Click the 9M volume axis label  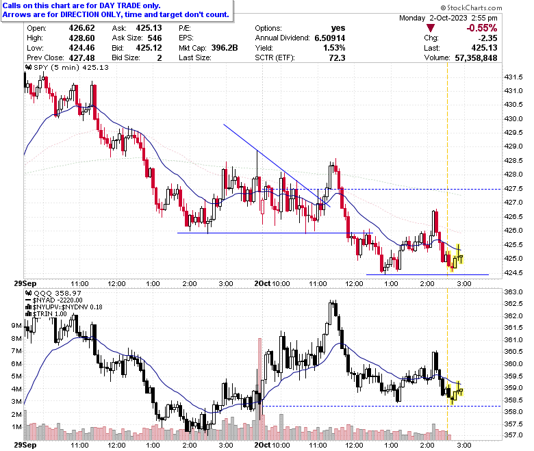[16, 325]
